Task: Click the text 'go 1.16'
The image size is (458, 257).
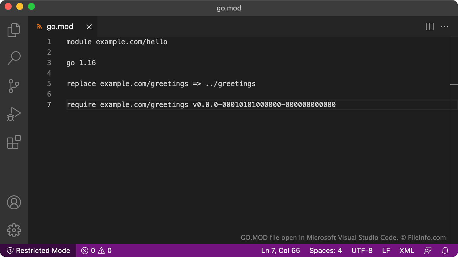Action: [81, 63]
